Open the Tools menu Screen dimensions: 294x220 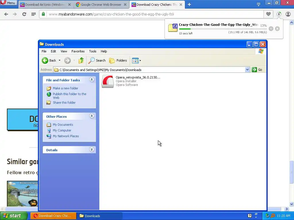pyautogui.click(x=93, y=51)
